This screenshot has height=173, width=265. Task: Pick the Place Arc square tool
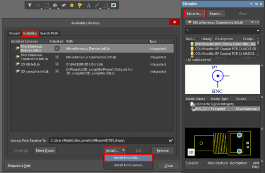point(105,5)
